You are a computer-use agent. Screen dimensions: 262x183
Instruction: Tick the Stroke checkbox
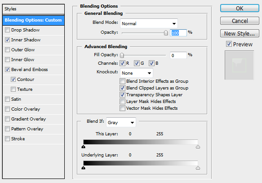point(7,139)
